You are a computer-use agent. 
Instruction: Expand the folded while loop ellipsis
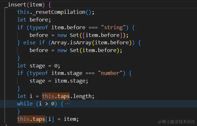point(67,104)
